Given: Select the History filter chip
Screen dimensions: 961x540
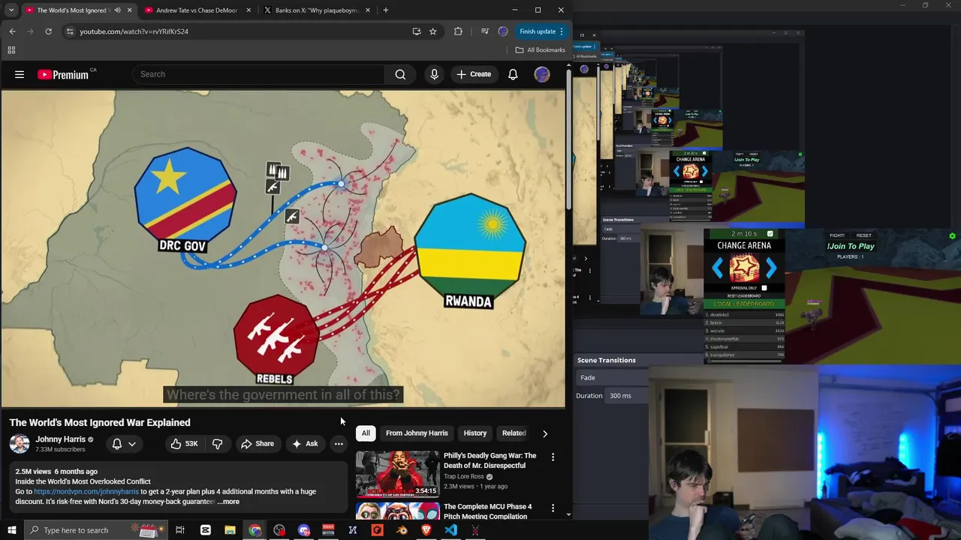Looking at the screenshot, I should pyautogui.click(x=475, y=433).
